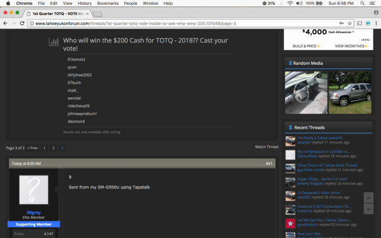Open Notification Center icon
Image resolution: width=381 pixels, height=238 pixels.
tap(371, 3)
